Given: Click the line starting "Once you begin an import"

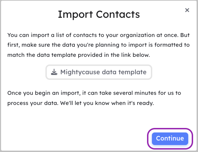Looking at the screenshot, I should click(x=94, y=93).
